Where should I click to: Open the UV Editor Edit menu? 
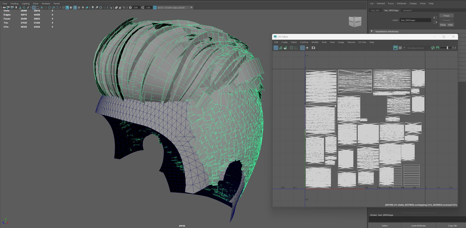(276, 42)
